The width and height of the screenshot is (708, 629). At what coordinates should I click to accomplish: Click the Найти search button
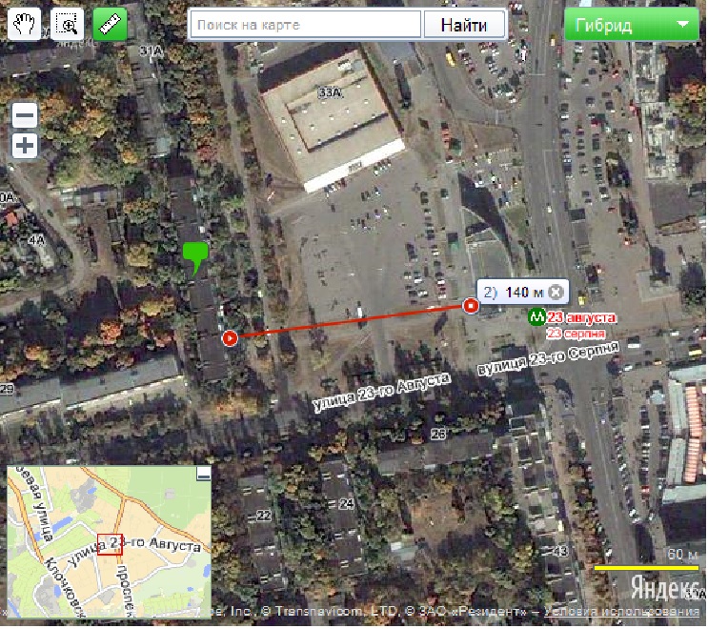464,26
